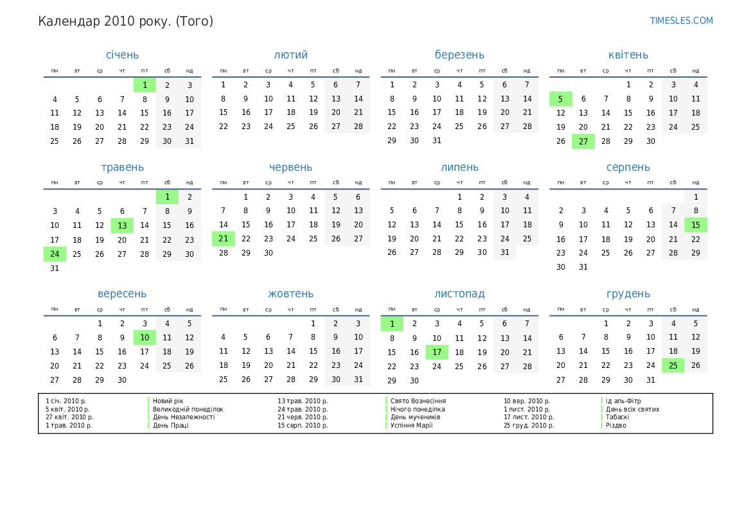Click highlighted date 13 in травень
The height and width of the screenshot is (531, 751).
(x=122, y=225)
